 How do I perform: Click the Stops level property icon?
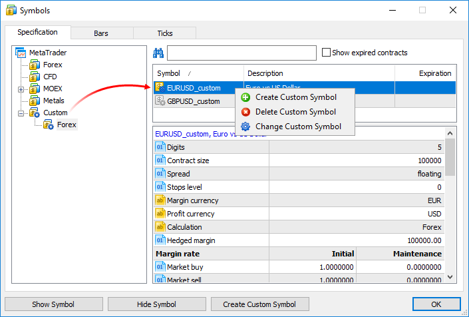pos(160,187)
